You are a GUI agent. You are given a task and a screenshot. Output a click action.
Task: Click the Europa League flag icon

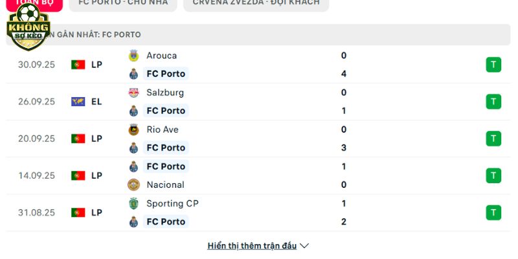(x=78, y=102)
